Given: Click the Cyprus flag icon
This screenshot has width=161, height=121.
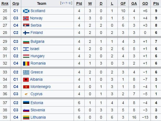Looking at the screenshot, I should click(25, 94).
